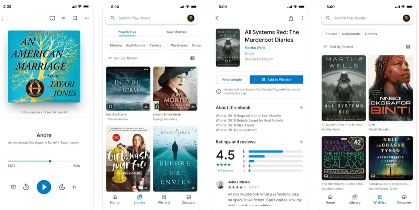Play the An American Marriage audiobook
The image size is (419, 210).
(44, 187)
